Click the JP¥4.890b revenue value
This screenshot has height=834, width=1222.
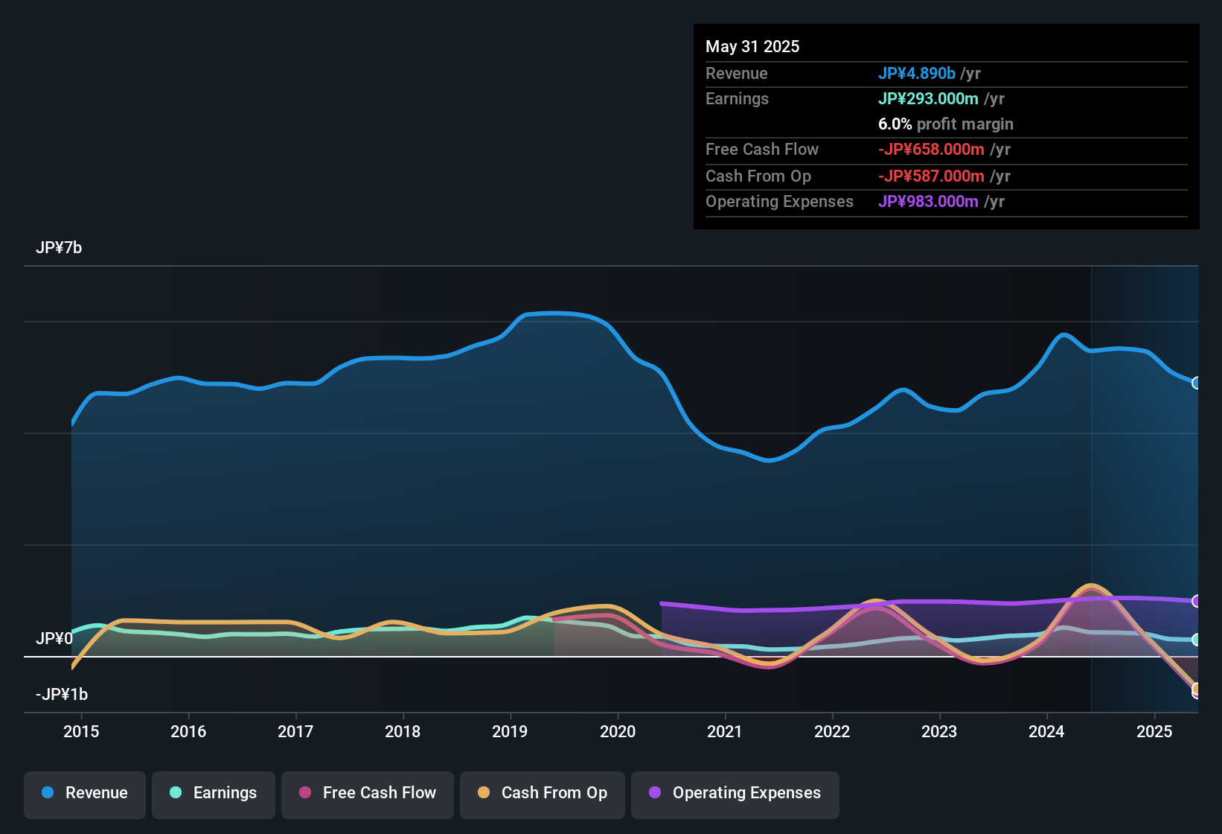pyautogui.click(x=917, y=74)
